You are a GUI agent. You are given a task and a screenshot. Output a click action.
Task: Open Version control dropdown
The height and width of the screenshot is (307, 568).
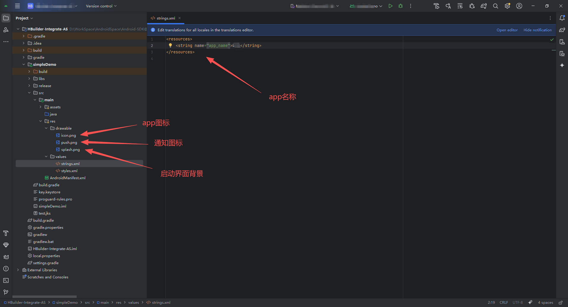(x=101, y=6)
